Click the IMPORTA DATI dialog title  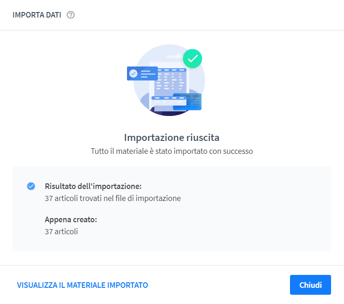coord(37,15)
